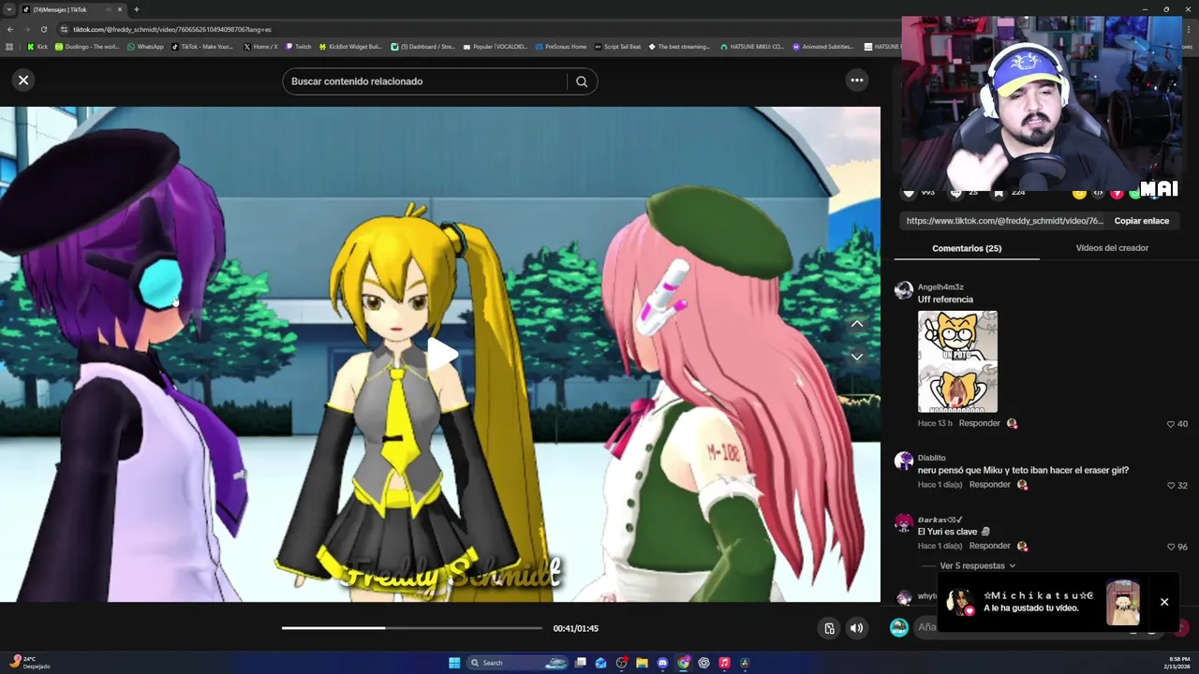Open the profile of commenter Diablito

click(x=931, y=458)
